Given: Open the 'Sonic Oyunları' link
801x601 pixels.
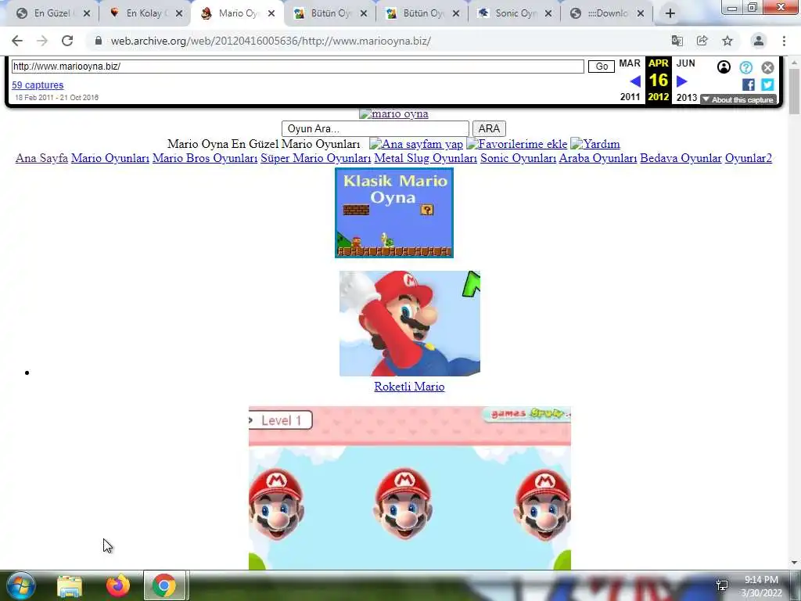Looking at the screenshot, I should pyautogui.click(x=518, y=158).
